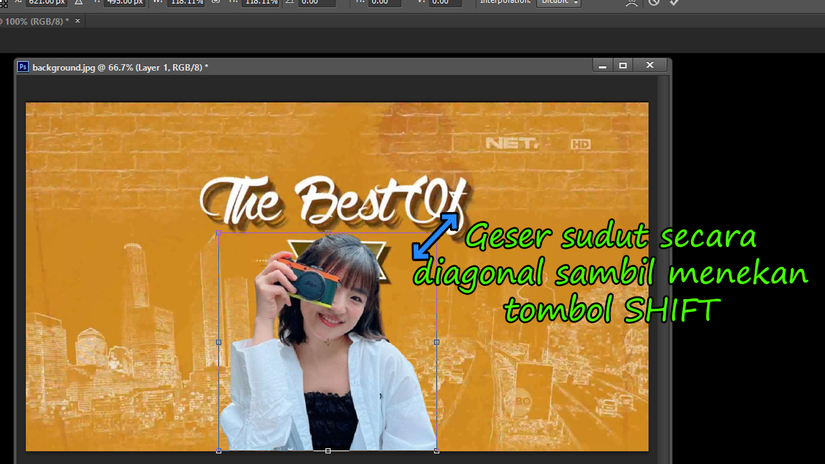The width and height of the screenshot is (825, 464).
Task: Click the height scale field 118.11%
Action: (261, 3)
